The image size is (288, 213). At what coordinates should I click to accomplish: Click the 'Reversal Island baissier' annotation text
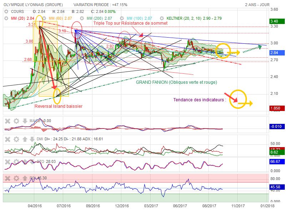pyautogui.click(x=59, y=106)
